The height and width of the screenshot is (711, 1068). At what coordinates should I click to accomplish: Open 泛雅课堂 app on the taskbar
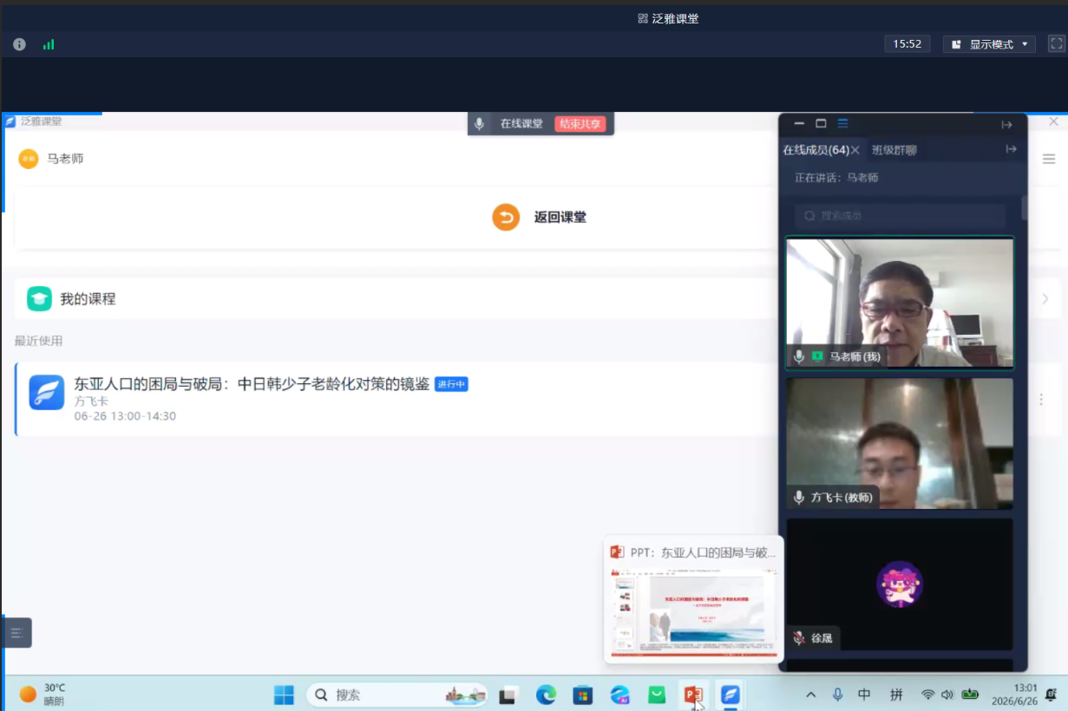pos(731,695)
